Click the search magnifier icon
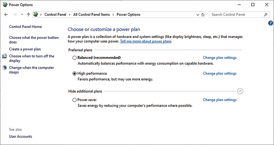274x145 pixels. pyautogui.click(x=266, y=15)
